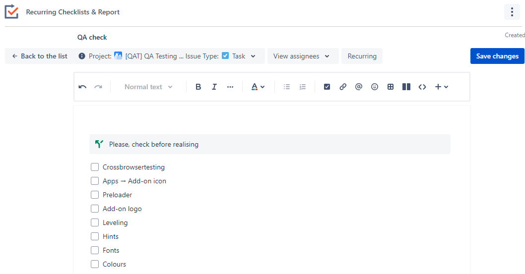Click the green panel icon

pyautogui.click(x=99, y=144)
